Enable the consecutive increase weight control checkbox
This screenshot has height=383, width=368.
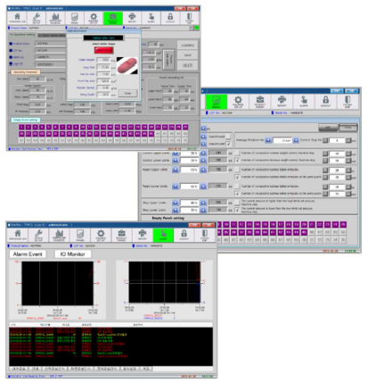(237, 153)
